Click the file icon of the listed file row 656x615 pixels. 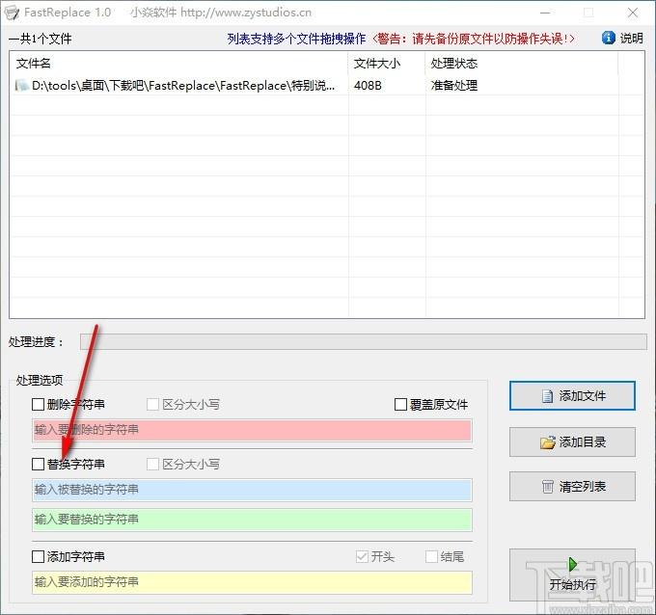tap(22, 85)
